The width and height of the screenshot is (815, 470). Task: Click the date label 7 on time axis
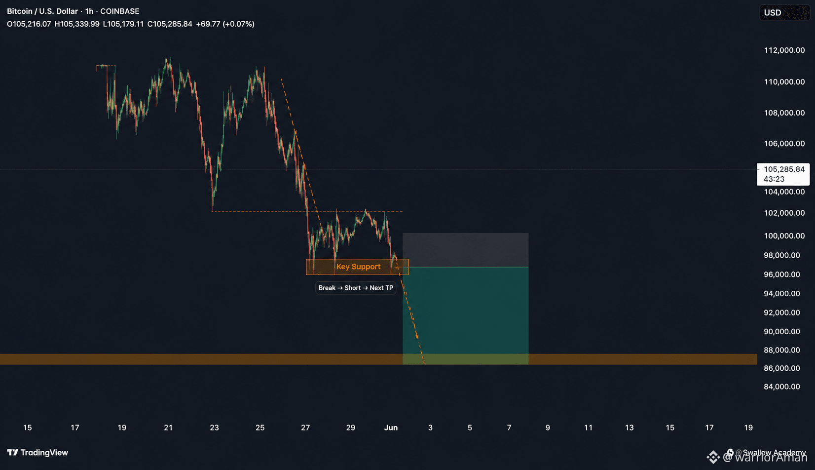coord(509,428)
